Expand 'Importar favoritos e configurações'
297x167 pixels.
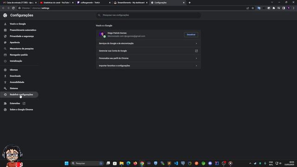148,66
